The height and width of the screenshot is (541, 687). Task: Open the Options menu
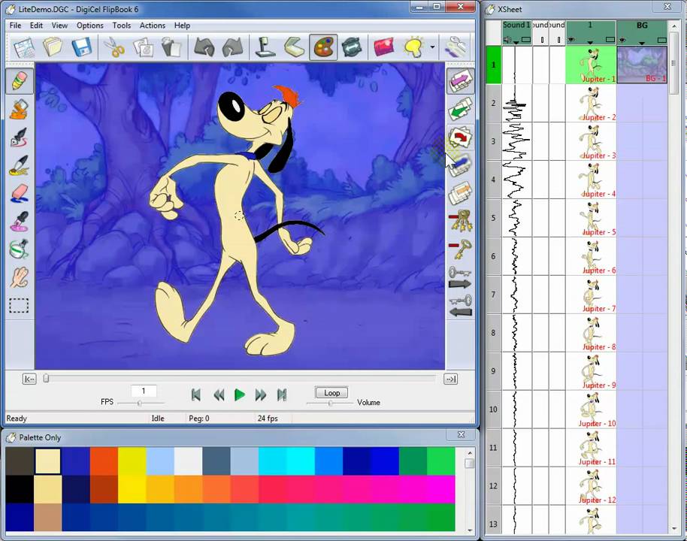tap(89, 26)
